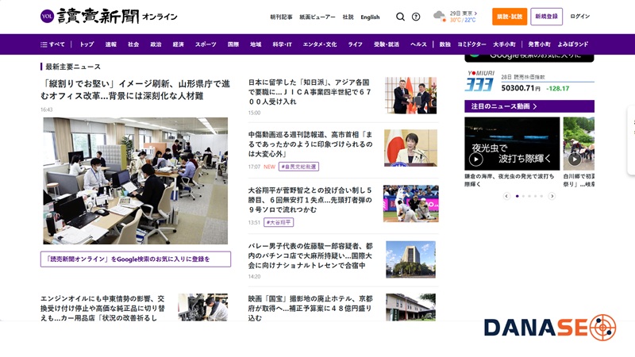
Task: Select 科学・IT in navigation bar
Action: [x=283, y=44]
